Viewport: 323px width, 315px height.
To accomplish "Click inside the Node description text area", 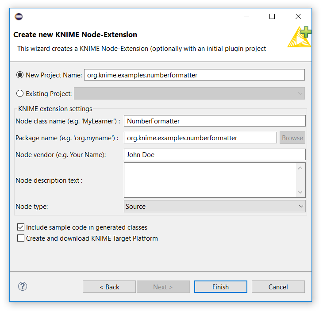I will 210,180.
